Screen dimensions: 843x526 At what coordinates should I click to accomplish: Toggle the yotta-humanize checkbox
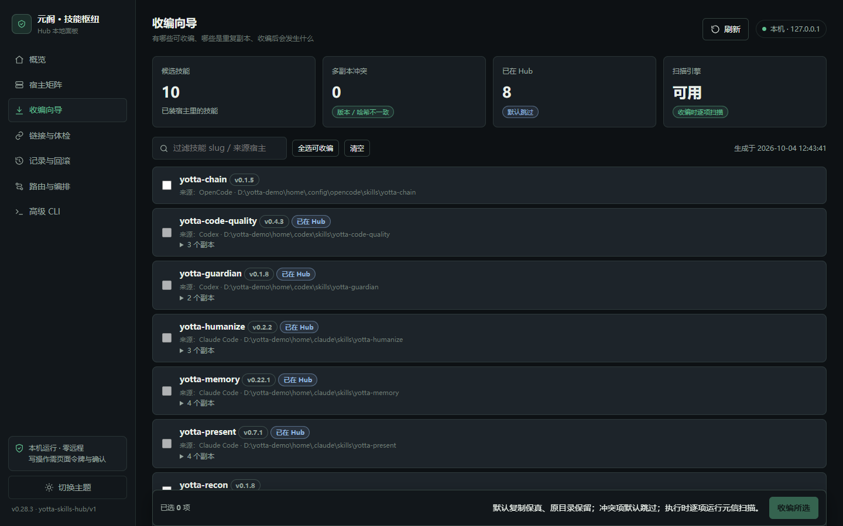(x=167, y=338)
